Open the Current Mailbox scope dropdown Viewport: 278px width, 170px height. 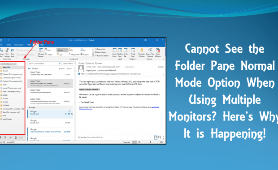pyautogui.click(x=69, y=64)
